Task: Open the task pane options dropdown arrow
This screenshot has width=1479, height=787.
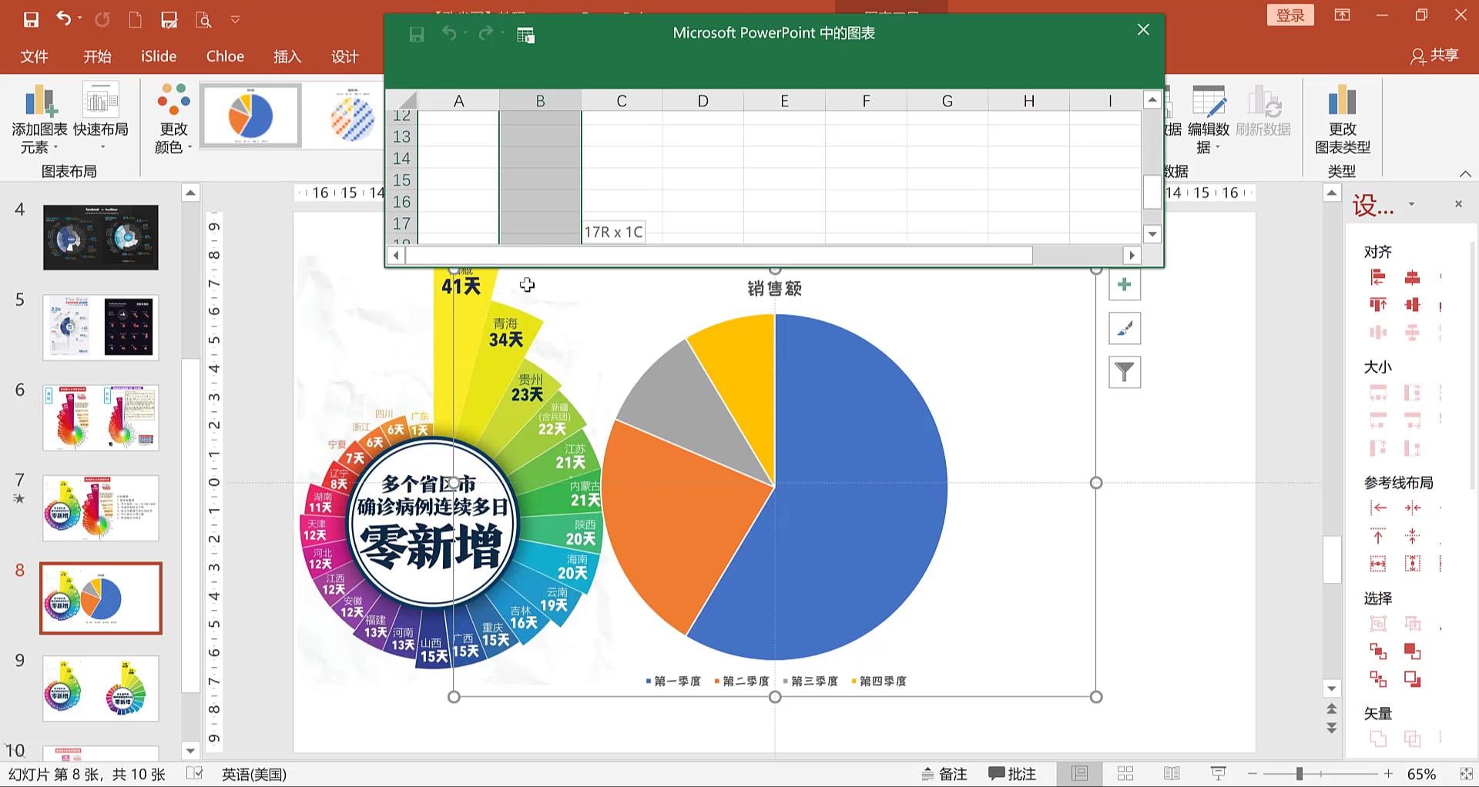Action: click(1411, 204)
